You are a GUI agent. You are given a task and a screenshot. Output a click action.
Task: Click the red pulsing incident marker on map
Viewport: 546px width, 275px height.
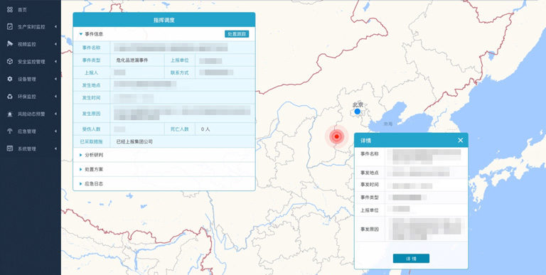tap(336, 136)
